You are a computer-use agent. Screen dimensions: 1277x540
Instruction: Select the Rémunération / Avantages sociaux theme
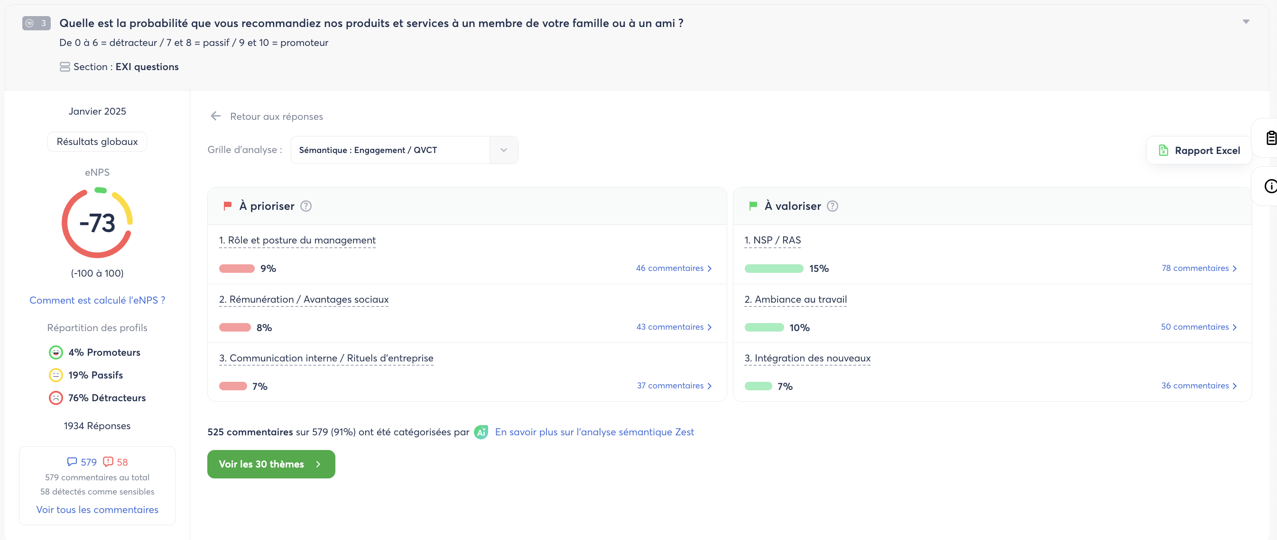tap(304, 299)
